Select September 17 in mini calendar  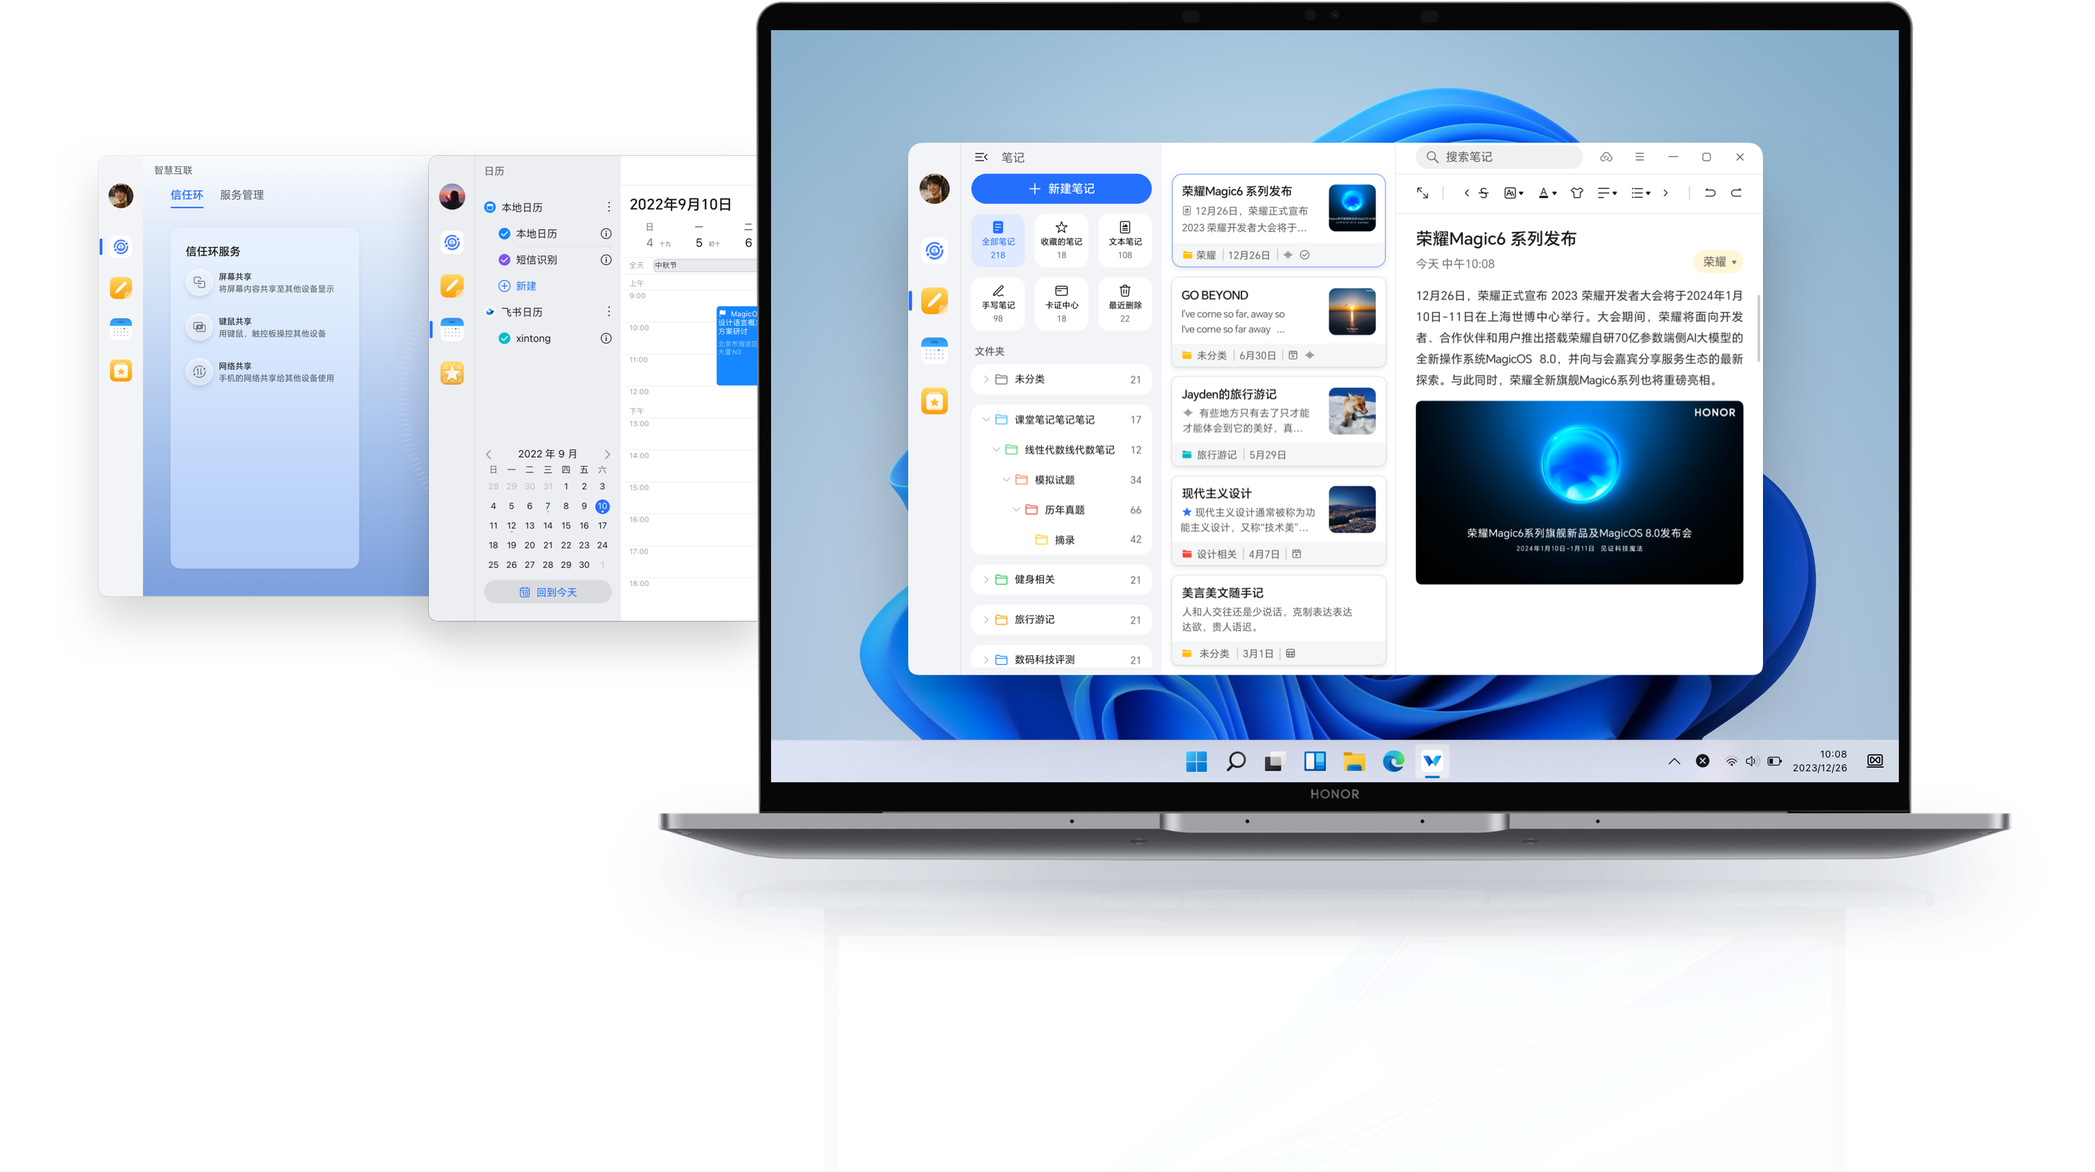pos(602,526)
